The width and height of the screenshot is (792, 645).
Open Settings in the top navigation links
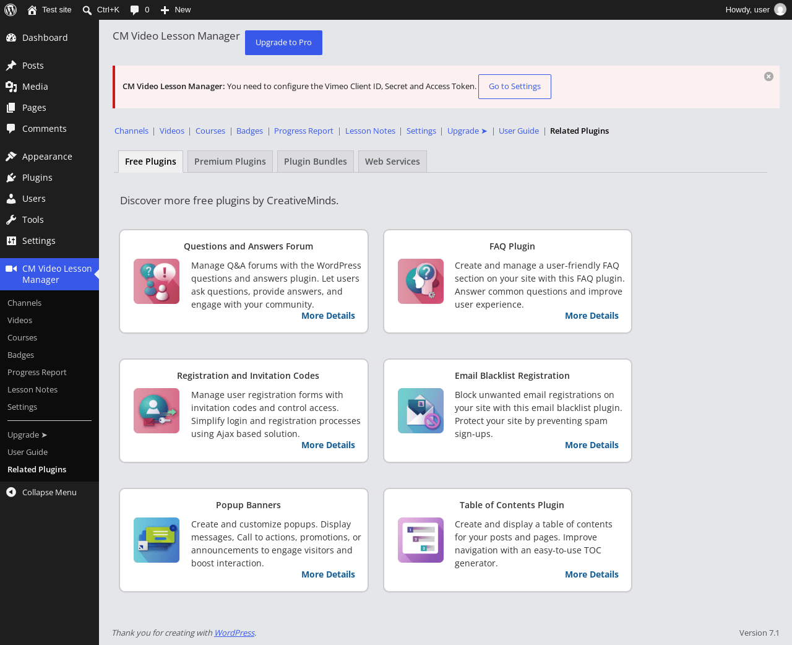click(x=421, y=131)
